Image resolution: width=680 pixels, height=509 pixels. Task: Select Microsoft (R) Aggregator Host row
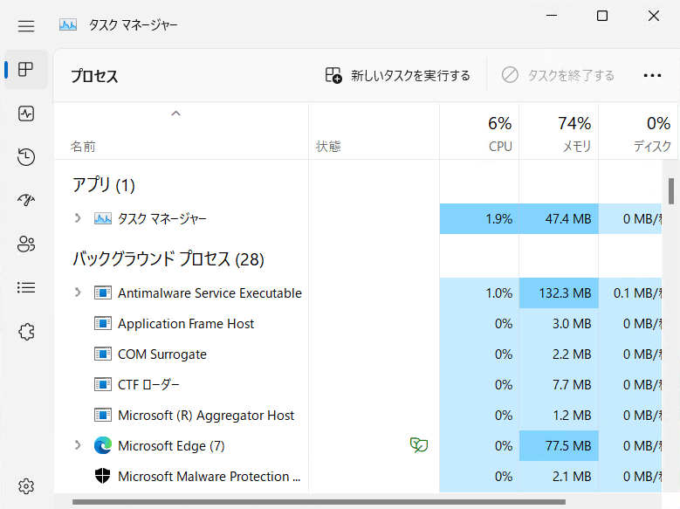pyautogui.click(x=358, y=416)
